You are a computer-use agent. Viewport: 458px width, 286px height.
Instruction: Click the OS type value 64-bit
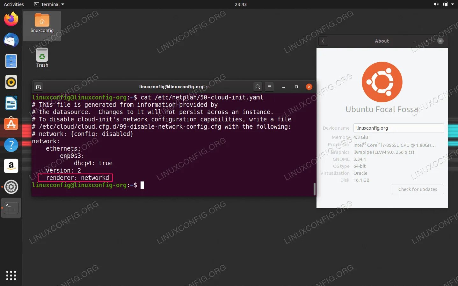point(360,166)
